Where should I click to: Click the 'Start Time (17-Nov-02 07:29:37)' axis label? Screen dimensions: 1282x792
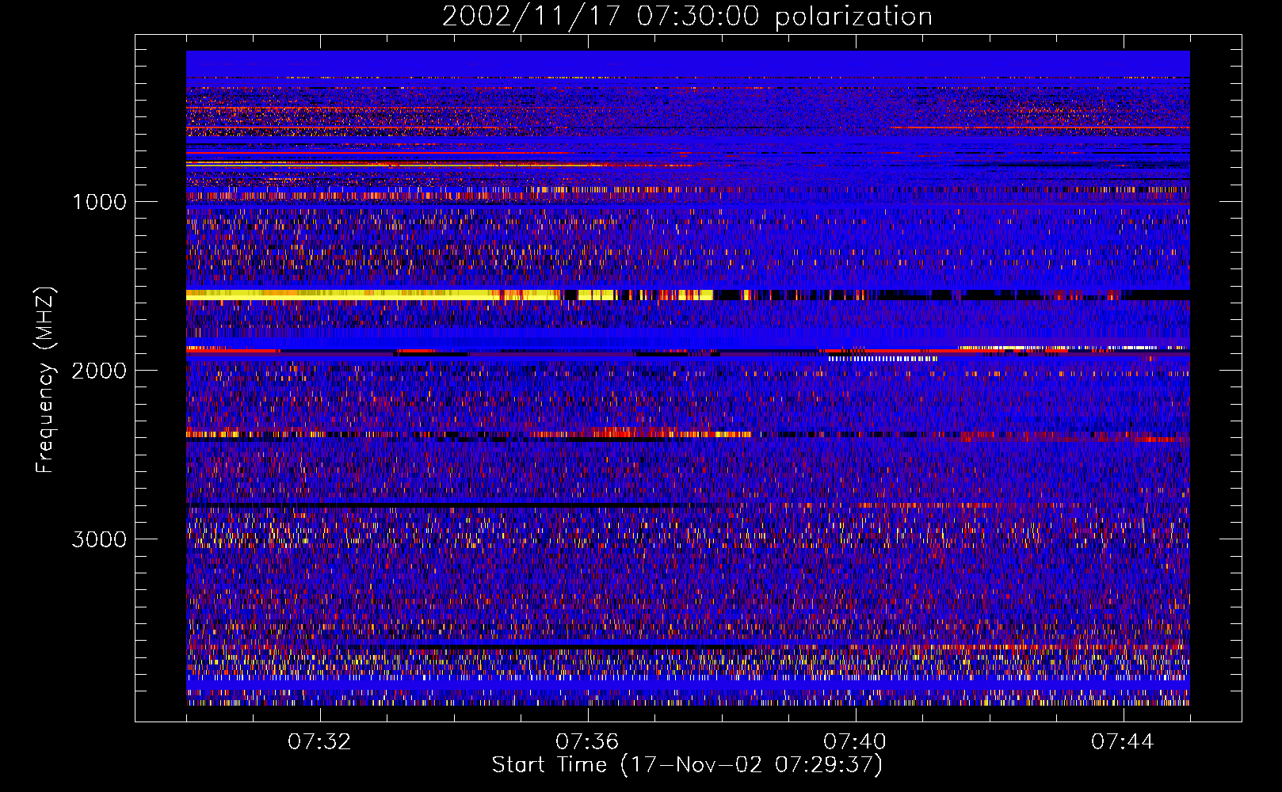pos(687,765)
